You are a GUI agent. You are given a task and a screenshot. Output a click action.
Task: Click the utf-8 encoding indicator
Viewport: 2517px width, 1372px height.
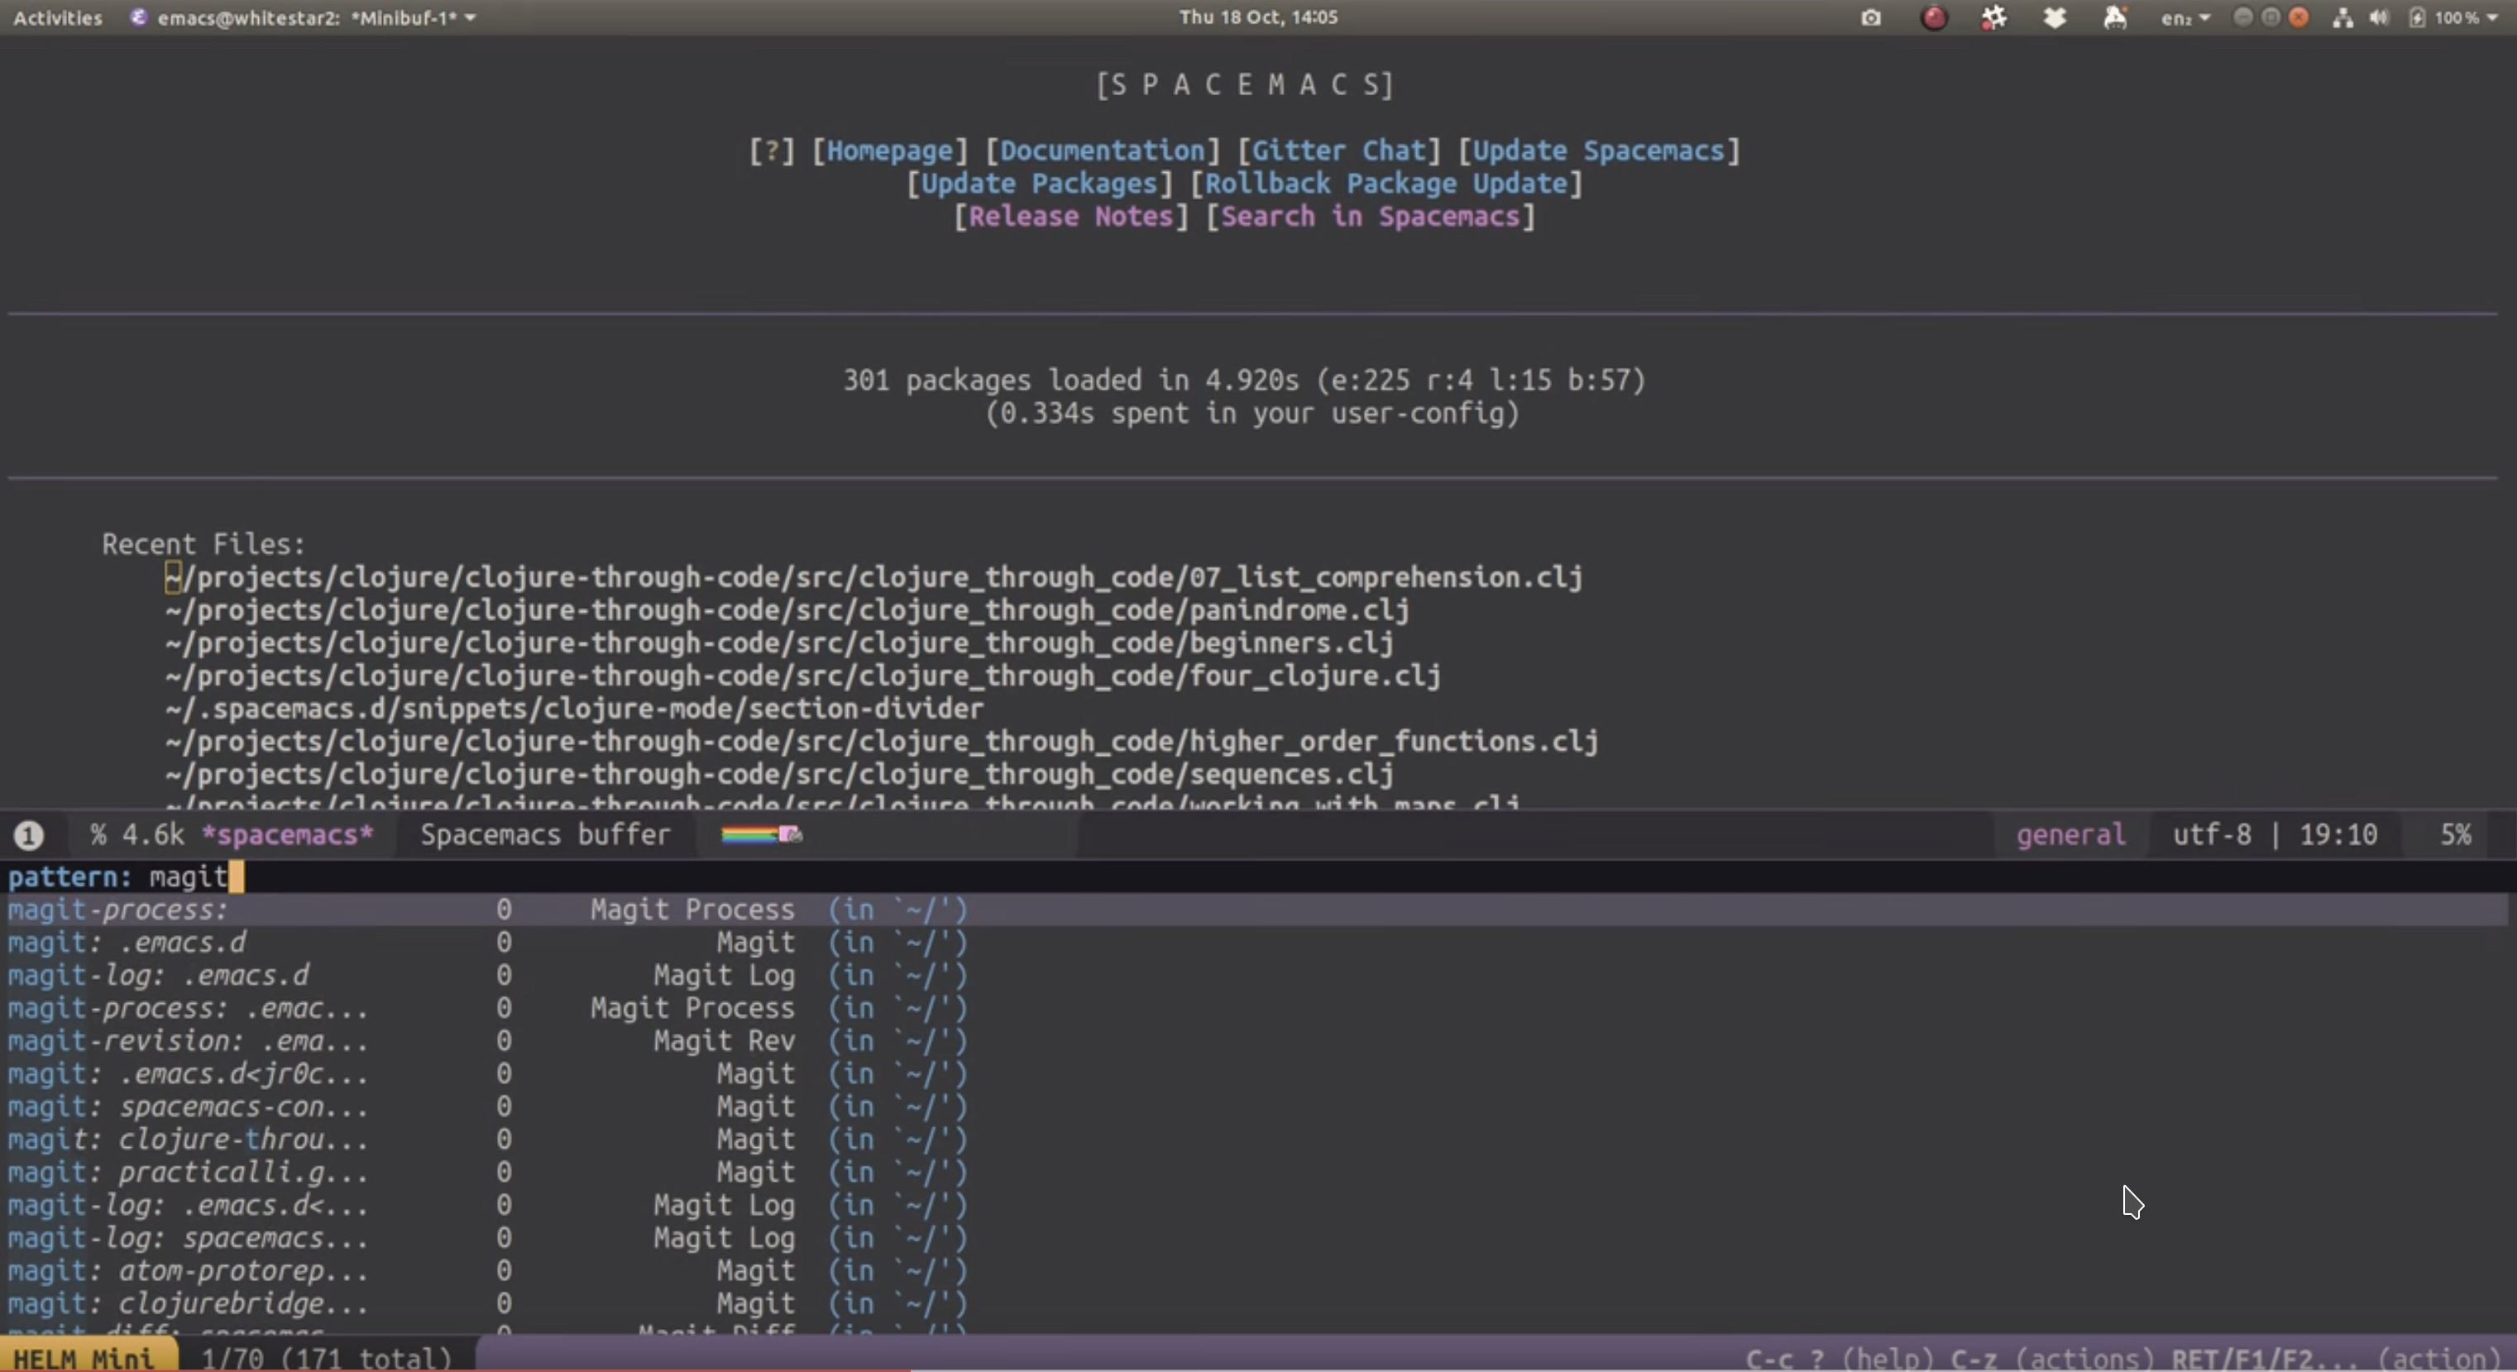point(2212,835)
